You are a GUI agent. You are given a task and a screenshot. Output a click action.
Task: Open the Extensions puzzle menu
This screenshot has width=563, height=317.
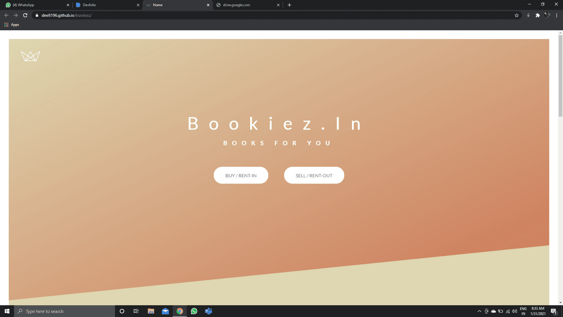click(538, 15)
